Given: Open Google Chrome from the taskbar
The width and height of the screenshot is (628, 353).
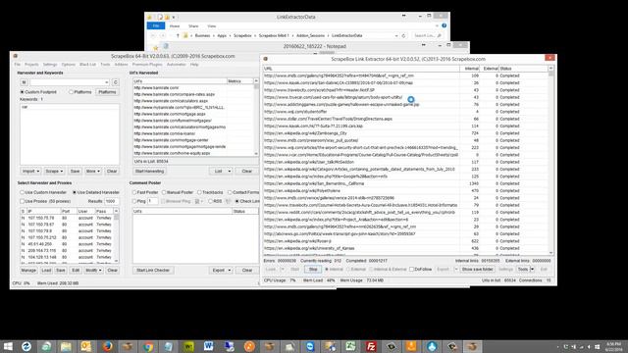Looking at the screenshot, I should point(148,346).
